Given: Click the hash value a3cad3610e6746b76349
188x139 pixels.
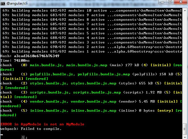Looking at the screenshot, I should [x=37, y=56].
